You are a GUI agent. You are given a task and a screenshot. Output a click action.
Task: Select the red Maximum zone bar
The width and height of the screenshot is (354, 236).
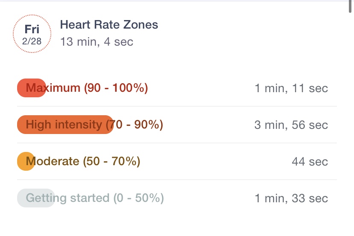[x=32, y=88]
